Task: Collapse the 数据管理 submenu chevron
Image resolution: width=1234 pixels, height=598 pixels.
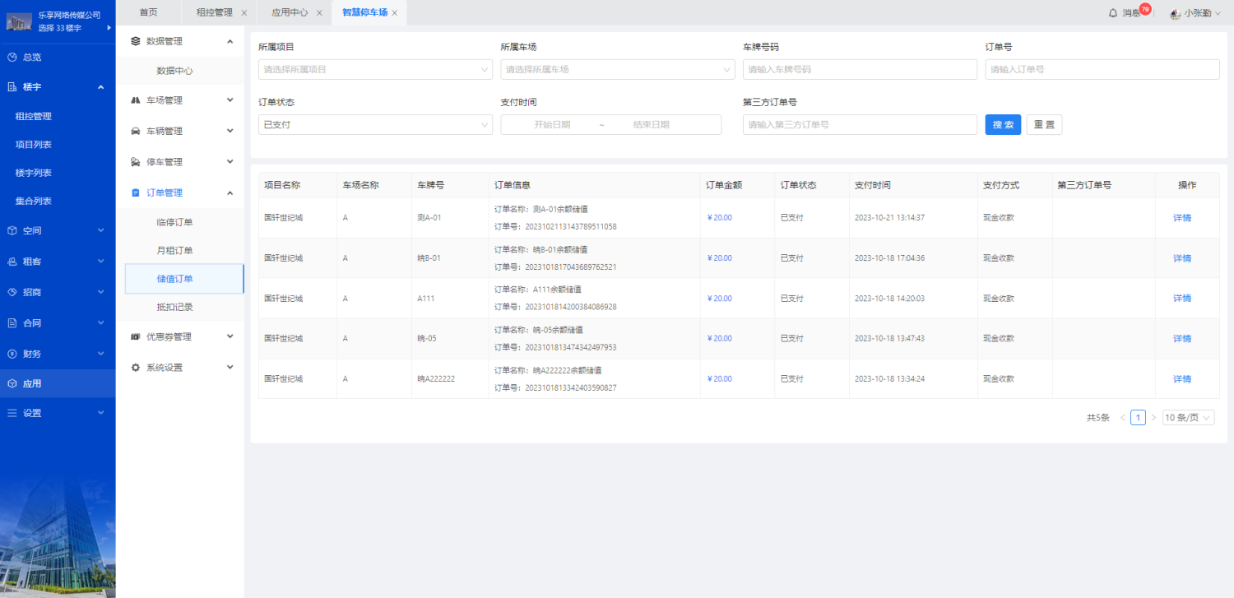Action: (x=230, y=41)
